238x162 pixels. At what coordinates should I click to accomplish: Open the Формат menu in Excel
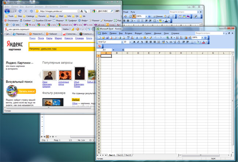[x=138, y=33]
